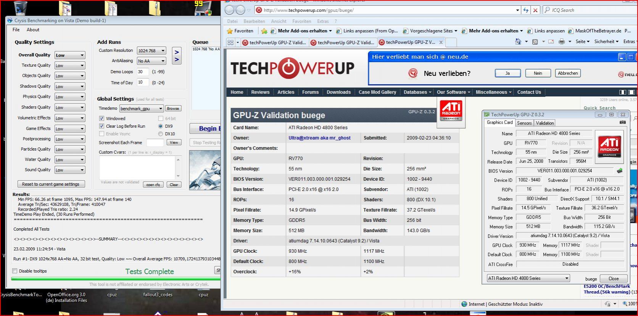
Task: Click the red Stop loading icon
Action: [x=535, y=10]
